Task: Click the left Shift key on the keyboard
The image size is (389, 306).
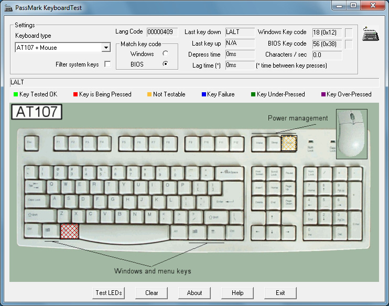Action: click(40, 215)
